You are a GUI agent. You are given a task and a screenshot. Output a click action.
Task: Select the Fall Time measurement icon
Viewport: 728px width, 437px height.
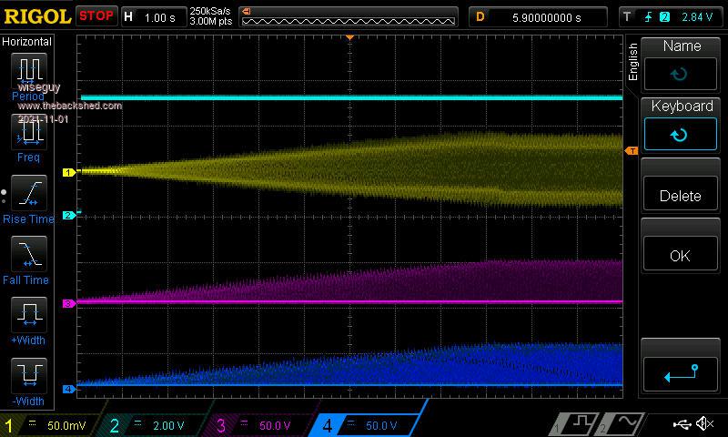click(28, 254)
